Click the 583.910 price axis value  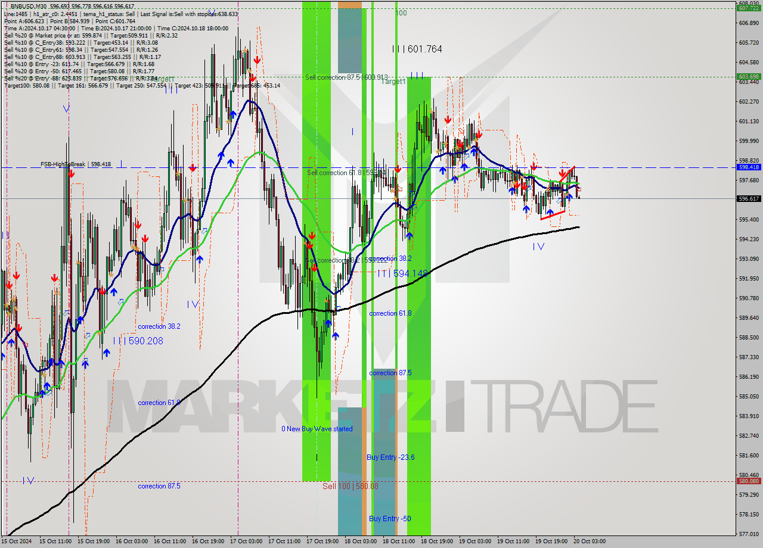[749, 416]
